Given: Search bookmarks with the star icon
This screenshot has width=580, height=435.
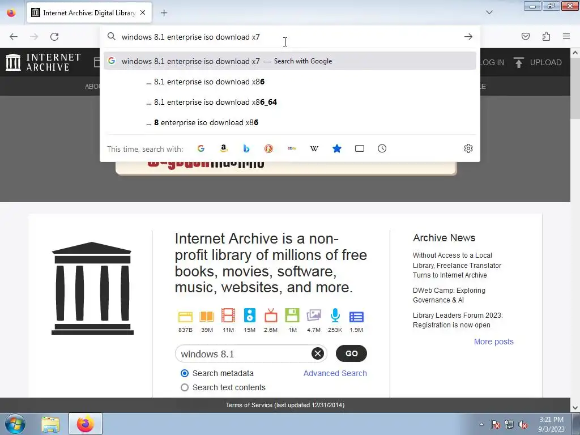Looking at the screenshot, I should (x=337, y=148).
